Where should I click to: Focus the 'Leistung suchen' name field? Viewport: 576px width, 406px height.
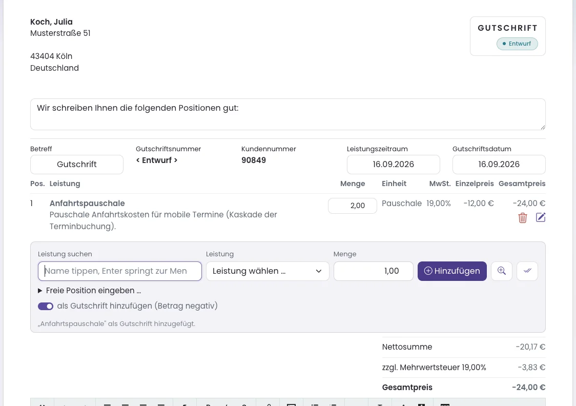[x=120, y=271]
